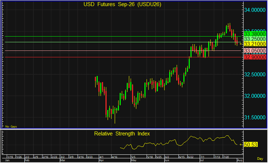The width and height of the screenshot is (268, 163).
Task: Click the 1/26 date label
Action: pyautogui.click(x=19, y=157)
